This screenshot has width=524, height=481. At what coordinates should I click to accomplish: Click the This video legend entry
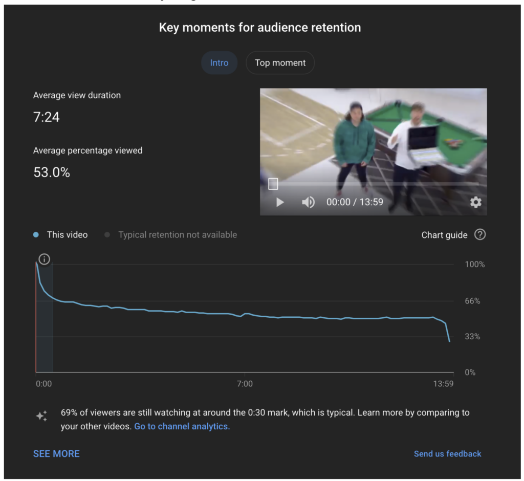pos(60,235)
